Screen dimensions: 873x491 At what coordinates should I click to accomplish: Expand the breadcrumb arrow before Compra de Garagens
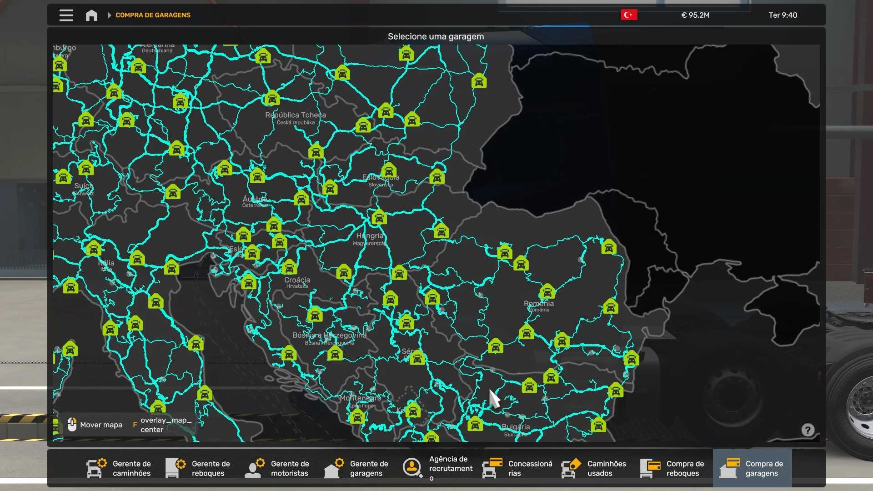click(109, 15)
